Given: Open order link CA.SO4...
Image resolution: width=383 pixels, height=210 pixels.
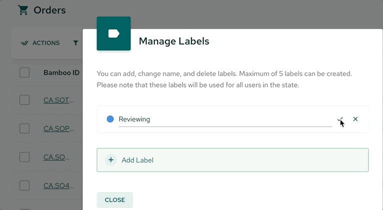Looking at the screenshot, I should click(x=58, y=185).
